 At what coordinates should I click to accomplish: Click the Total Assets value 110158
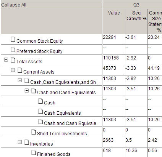[x=111, y=58]
